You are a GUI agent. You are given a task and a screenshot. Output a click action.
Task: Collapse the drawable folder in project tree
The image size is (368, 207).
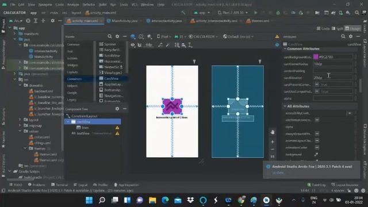tap(20, 86)
